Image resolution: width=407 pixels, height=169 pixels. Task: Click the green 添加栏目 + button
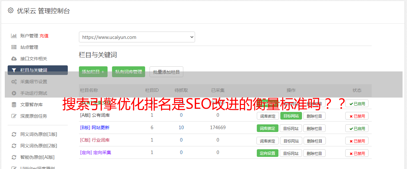point(93,72)
